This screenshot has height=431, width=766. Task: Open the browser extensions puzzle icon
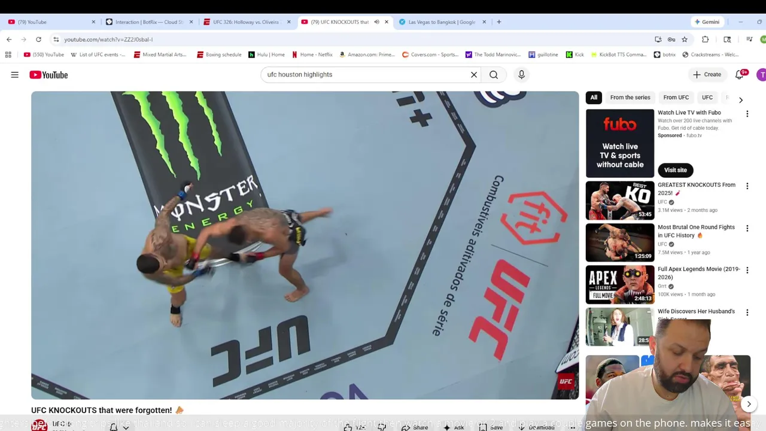click(x=705, y=40)
